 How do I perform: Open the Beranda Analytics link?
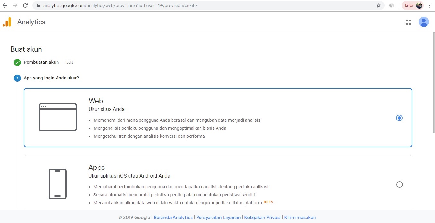[x=173, y=217]
